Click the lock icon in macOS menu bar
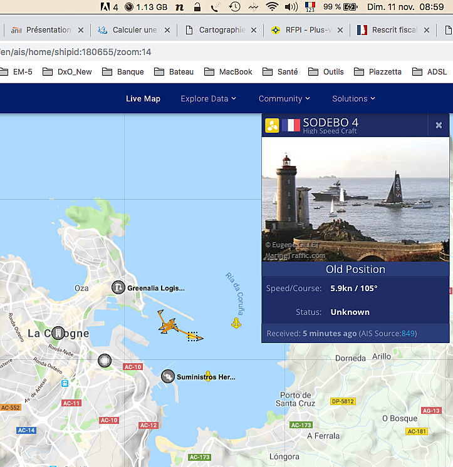Viewport: 453px width, 467px height. tap(197, 6)
